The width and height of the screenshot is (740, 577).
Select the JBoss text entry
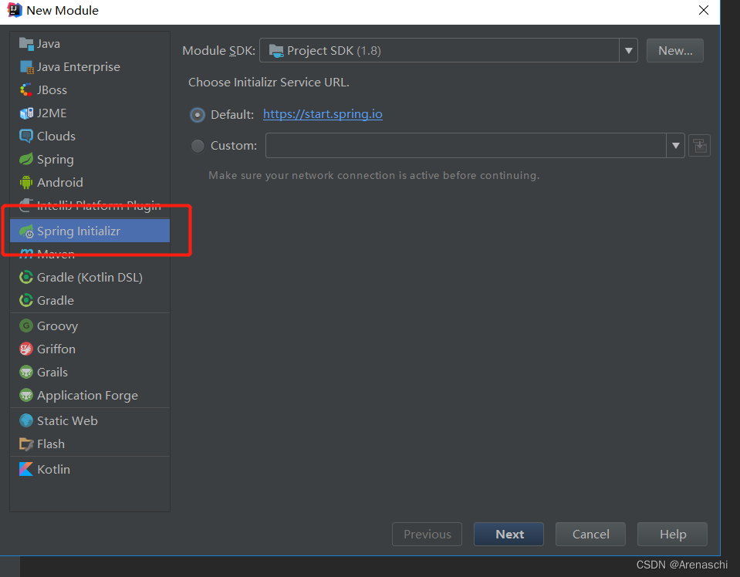pos(52,89)
